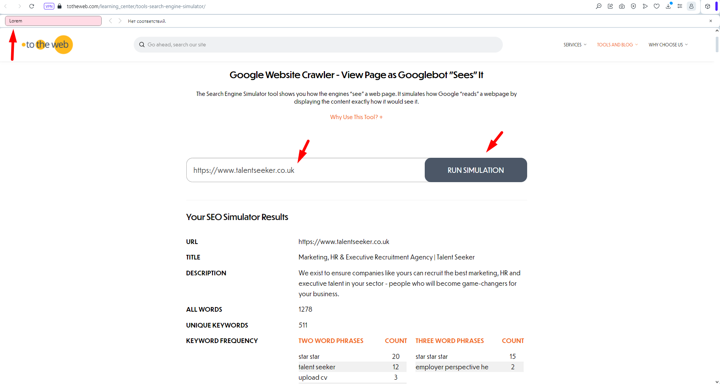Click the to the web logo
The width and height of the screenshot is (720, 384).
pyautogui.click(x=47, y=45)
